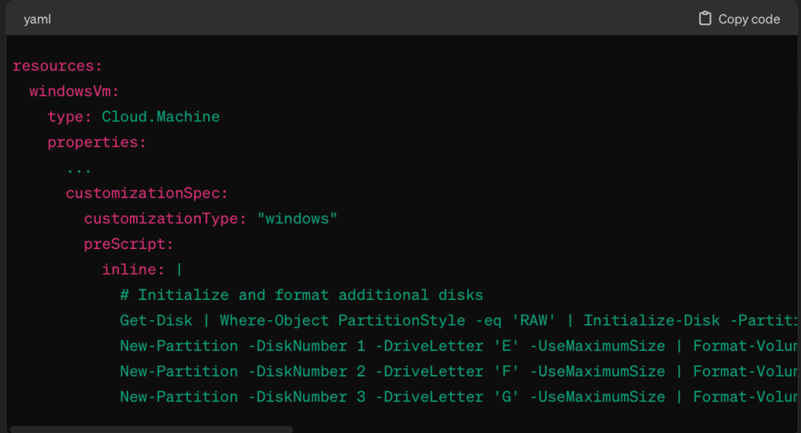Click the type: key in the code
This screenshot has height=433, width=801.
point(70,117)
